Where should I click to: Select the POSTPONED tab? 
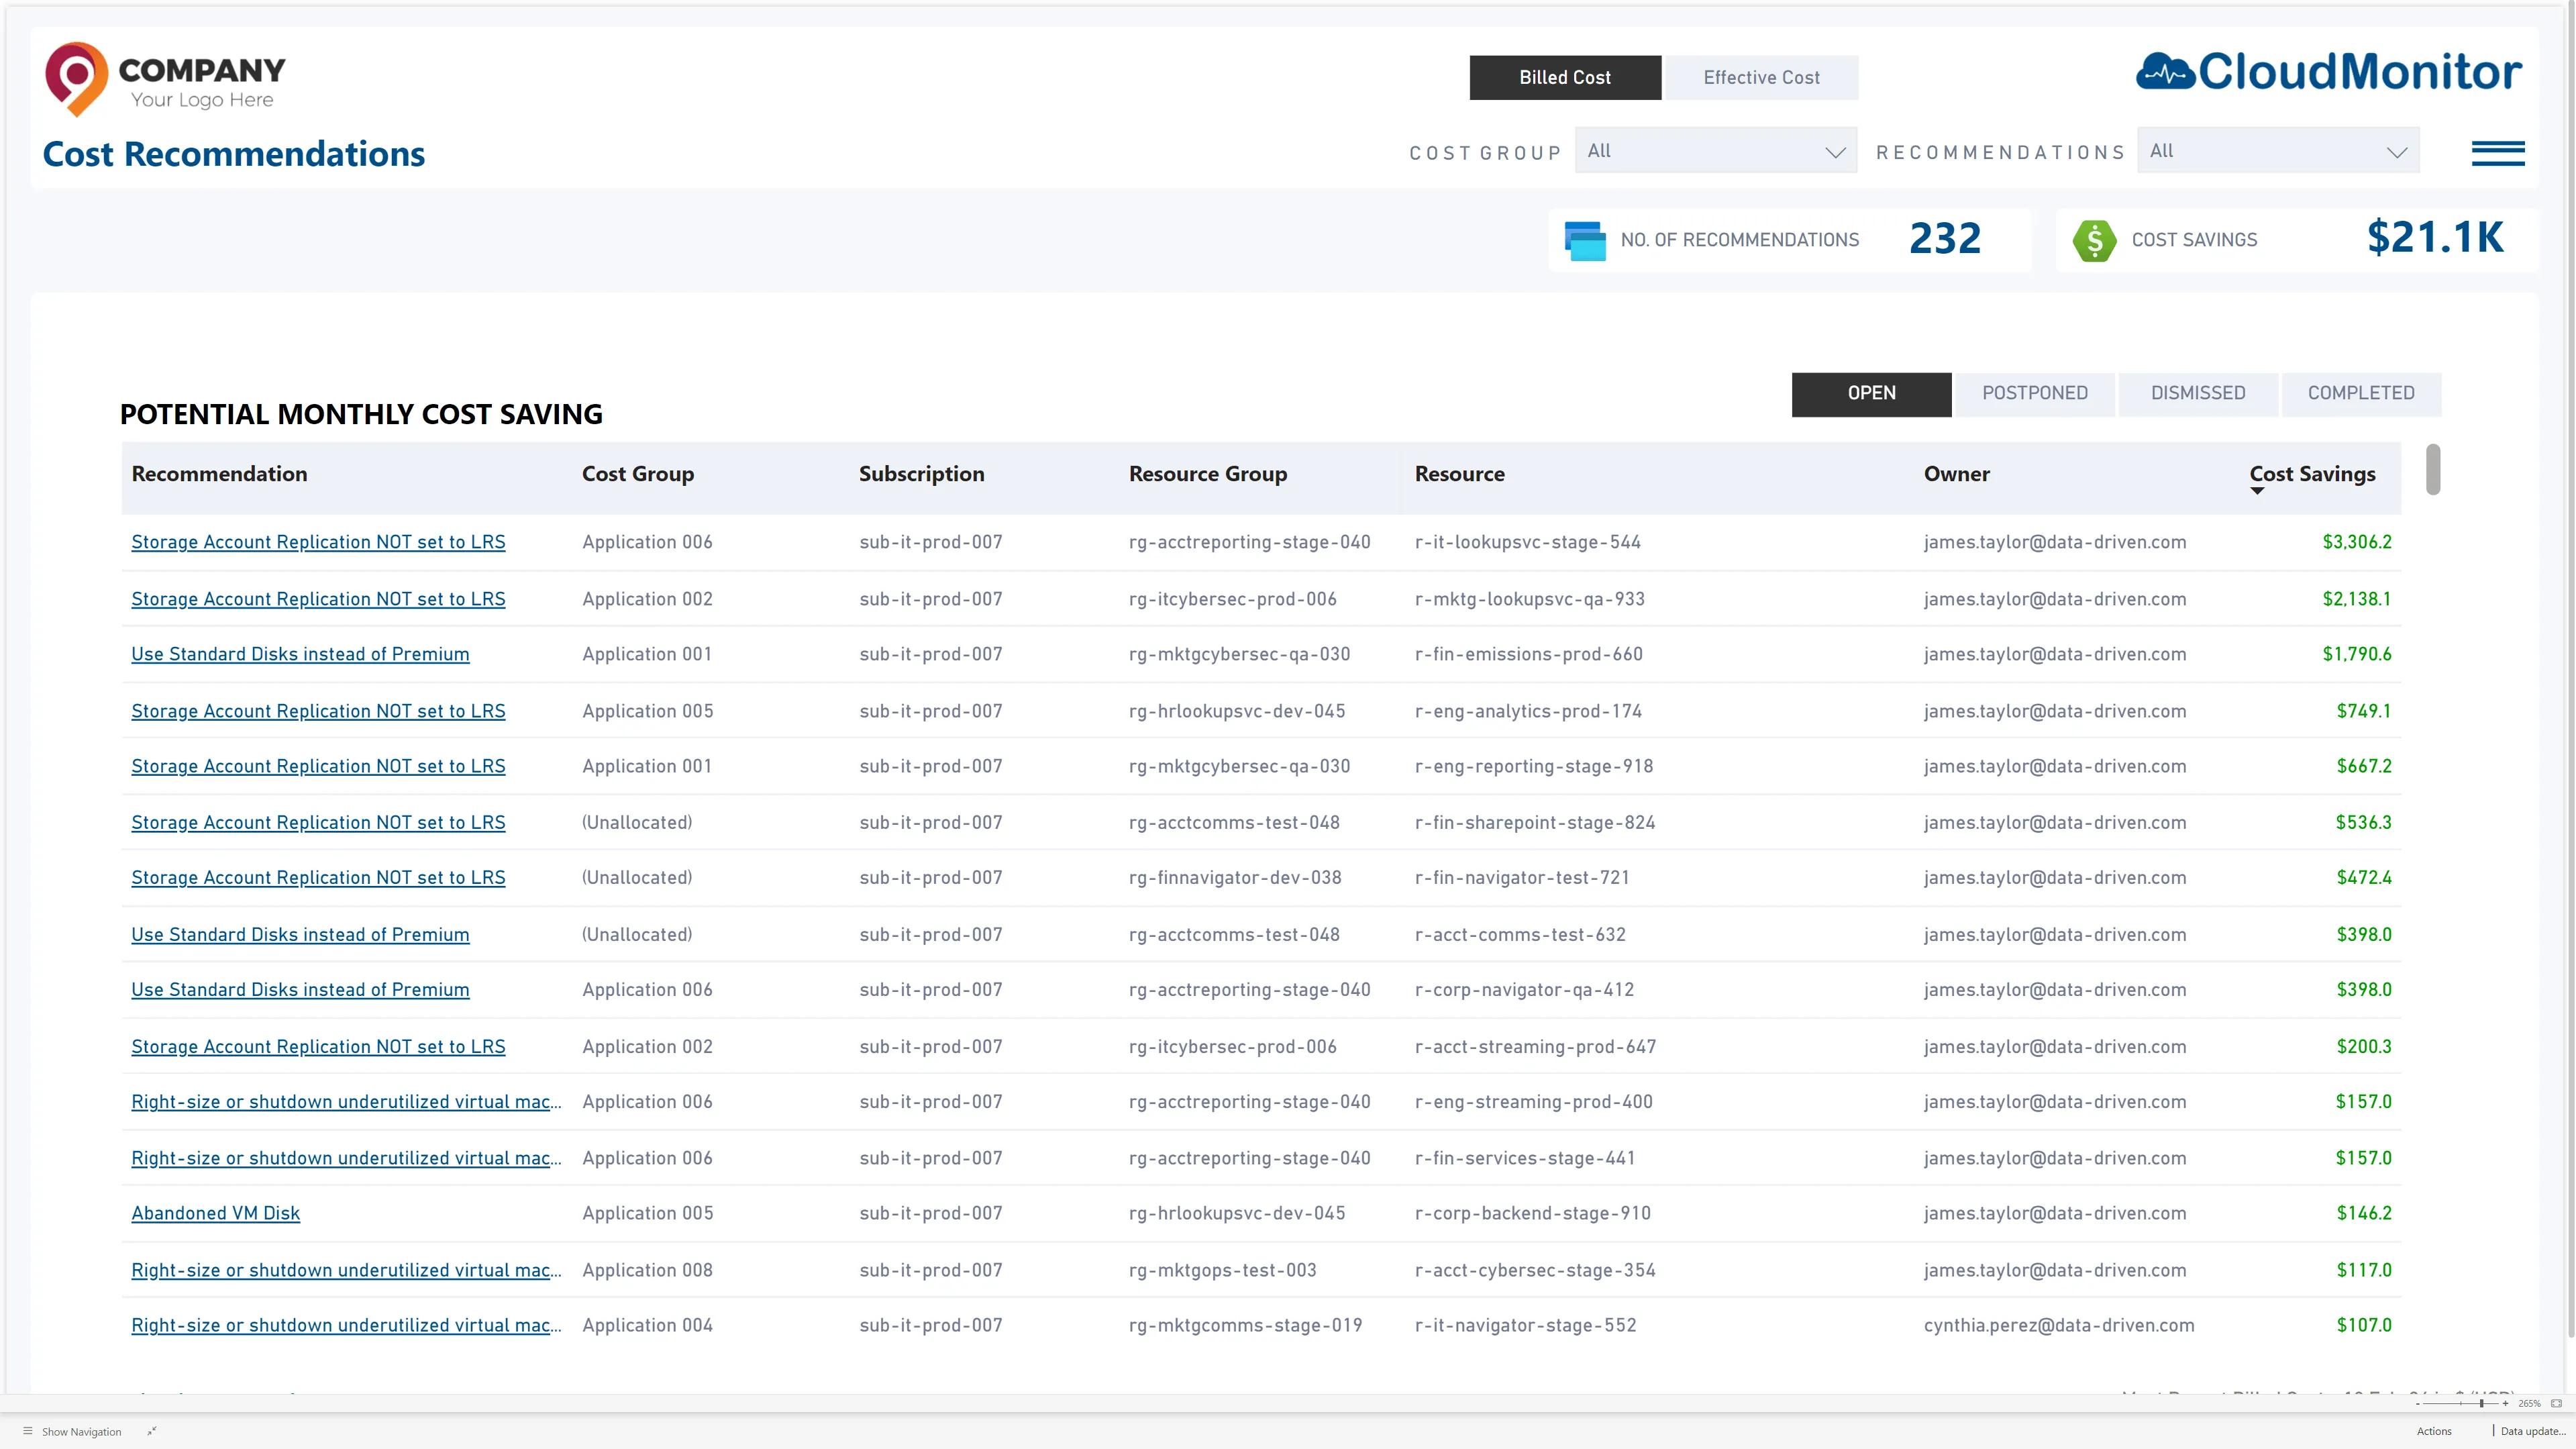pyautogui.click(x=2035, y=394)
